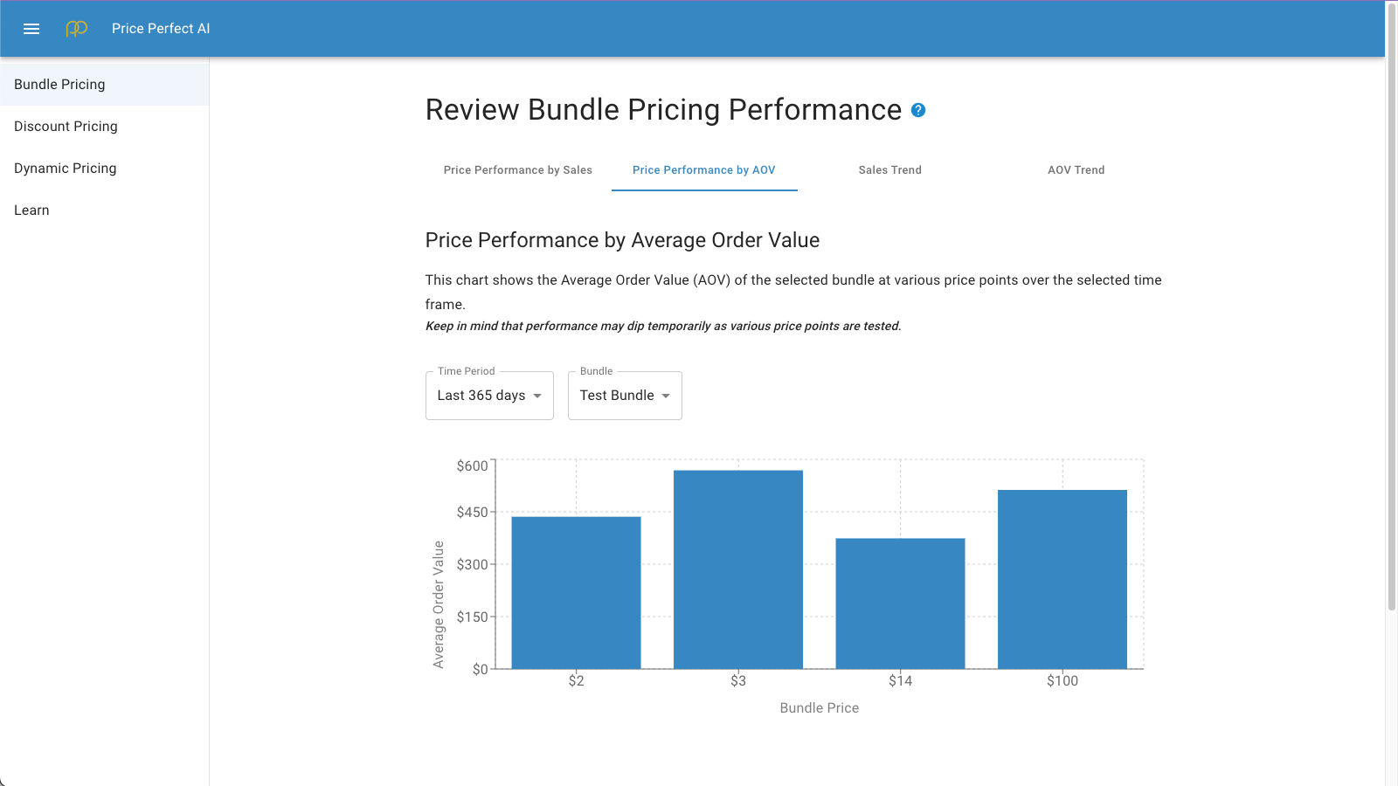Open the hamburger navigation menu
Image resolution: width=1398 pixels, height=786 pixels.
coord(31,28)
